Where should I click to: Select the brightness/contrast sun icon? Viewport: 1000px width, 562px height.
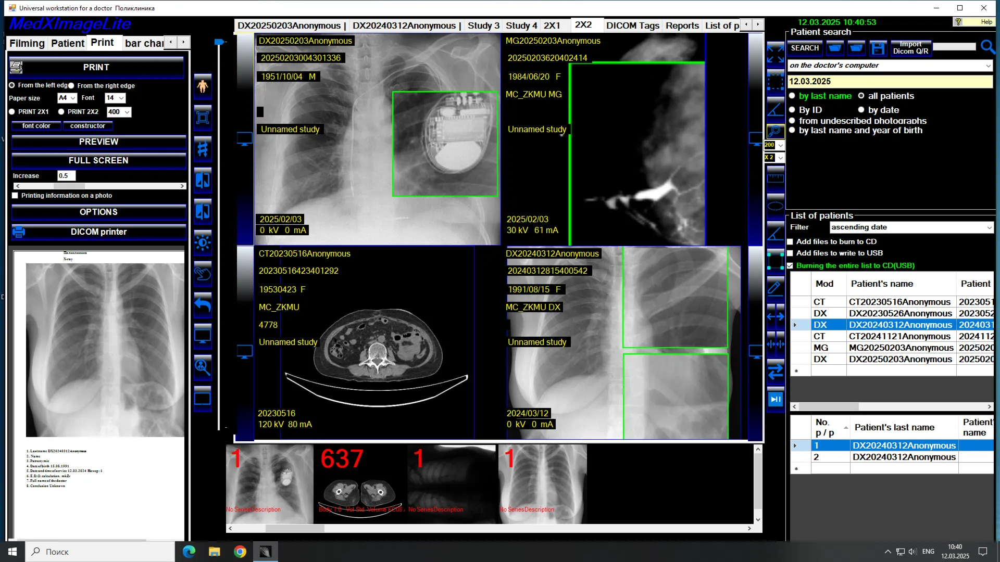(203, 242)
